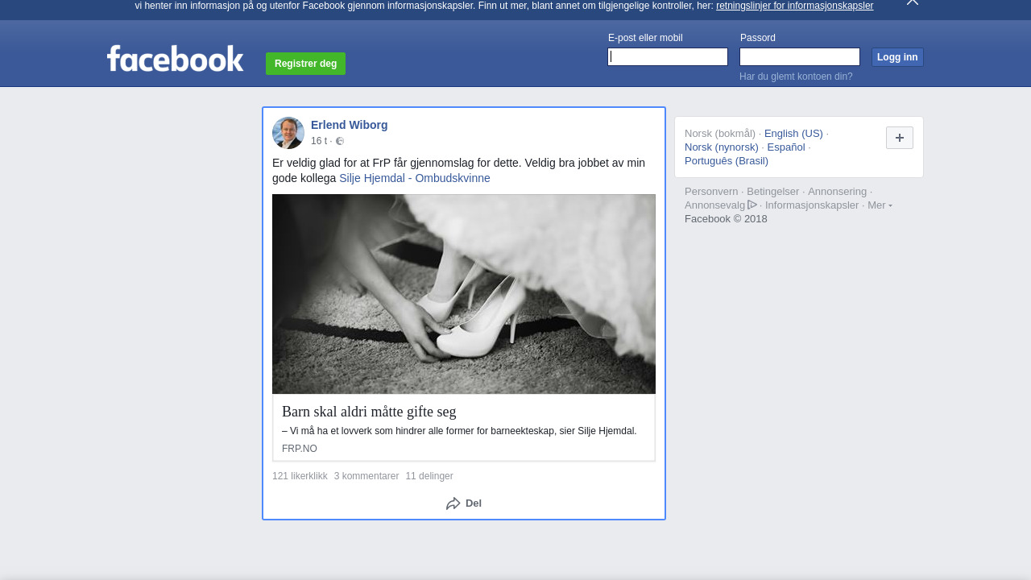Click the article description about barneekteskap
Image resolution: width=1031 pixels, height=580 pixels.
(459, 431)
